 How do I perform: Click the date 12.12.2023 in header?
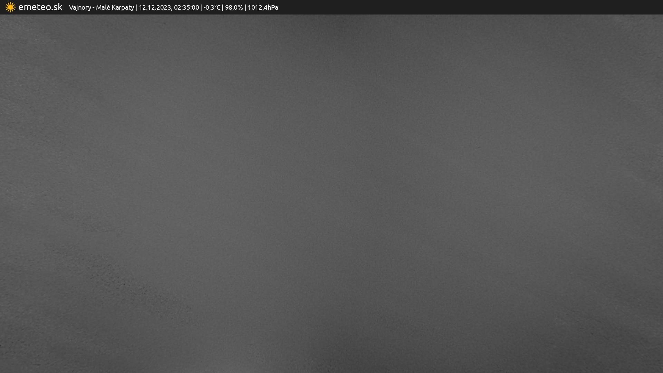point(155,8)
